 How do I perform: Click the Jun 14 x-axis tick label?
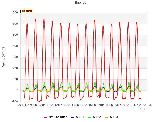point(71,105)
